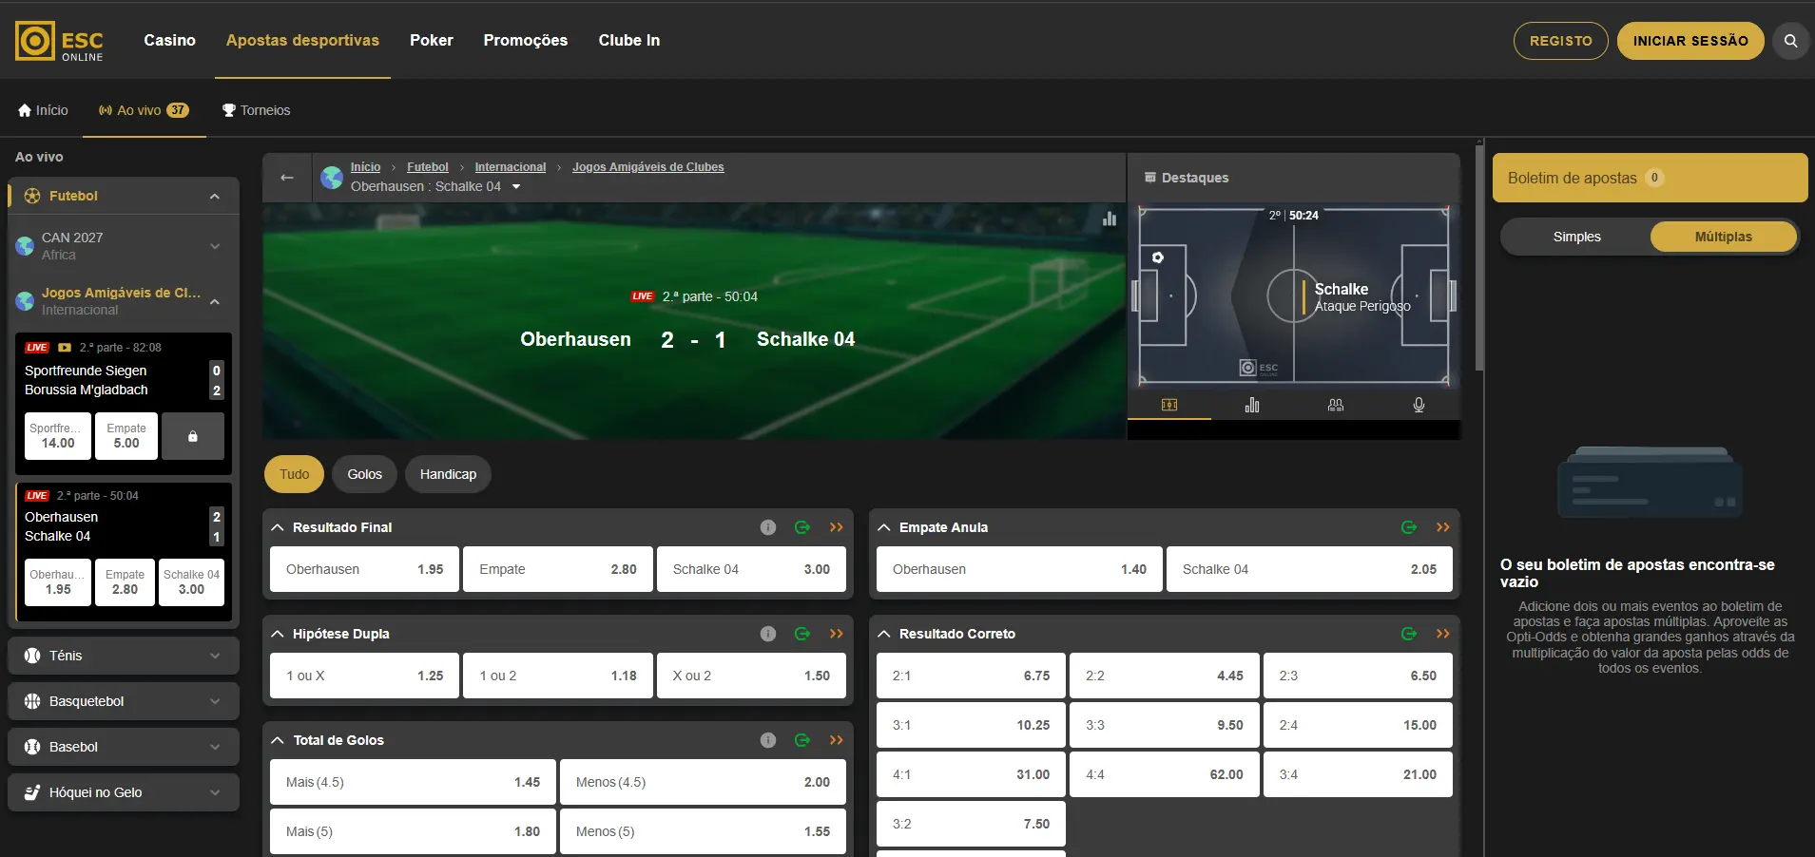Click the info icon in Resultado Final
Image resolution: width=1815 pixels, height=857 pixels.
click(x=768, y=527)
